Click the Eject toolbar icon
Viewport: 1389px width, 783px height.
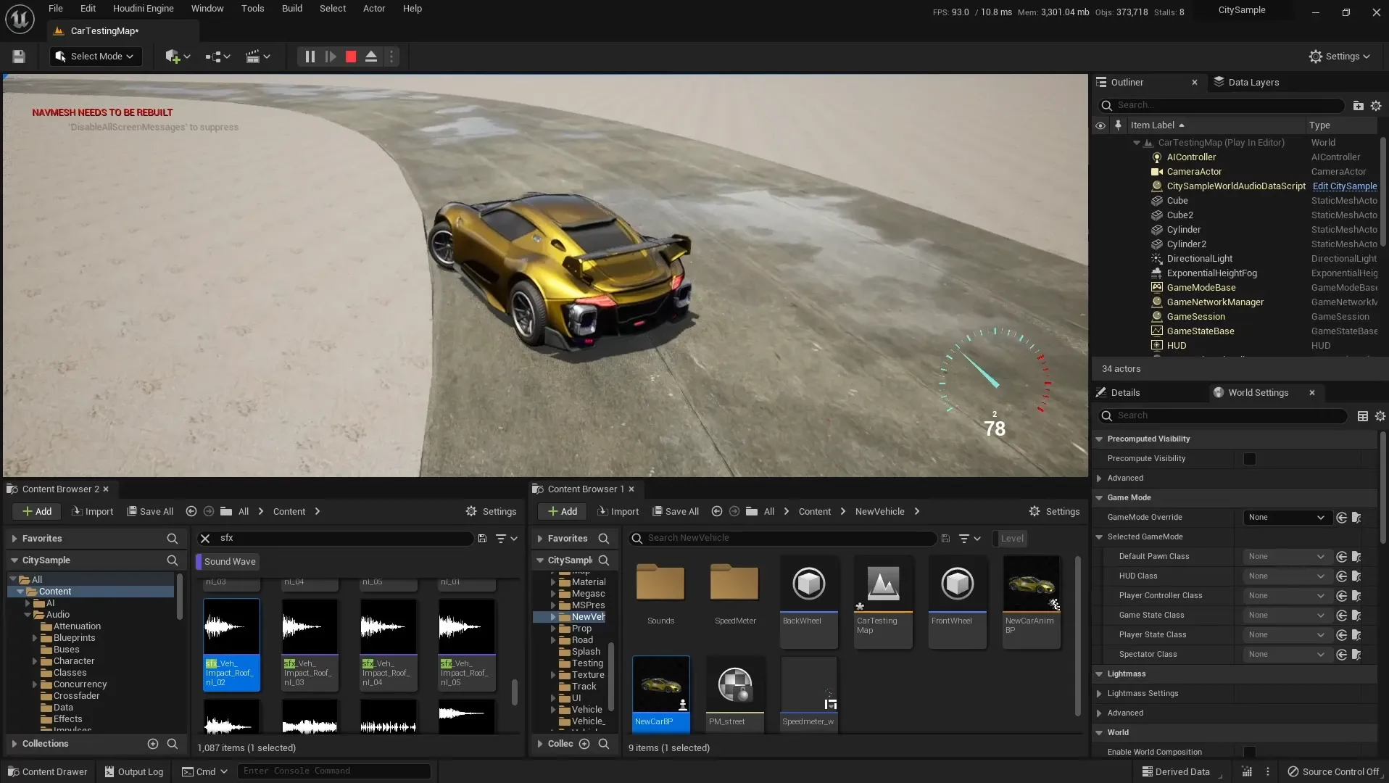[371, 56]
